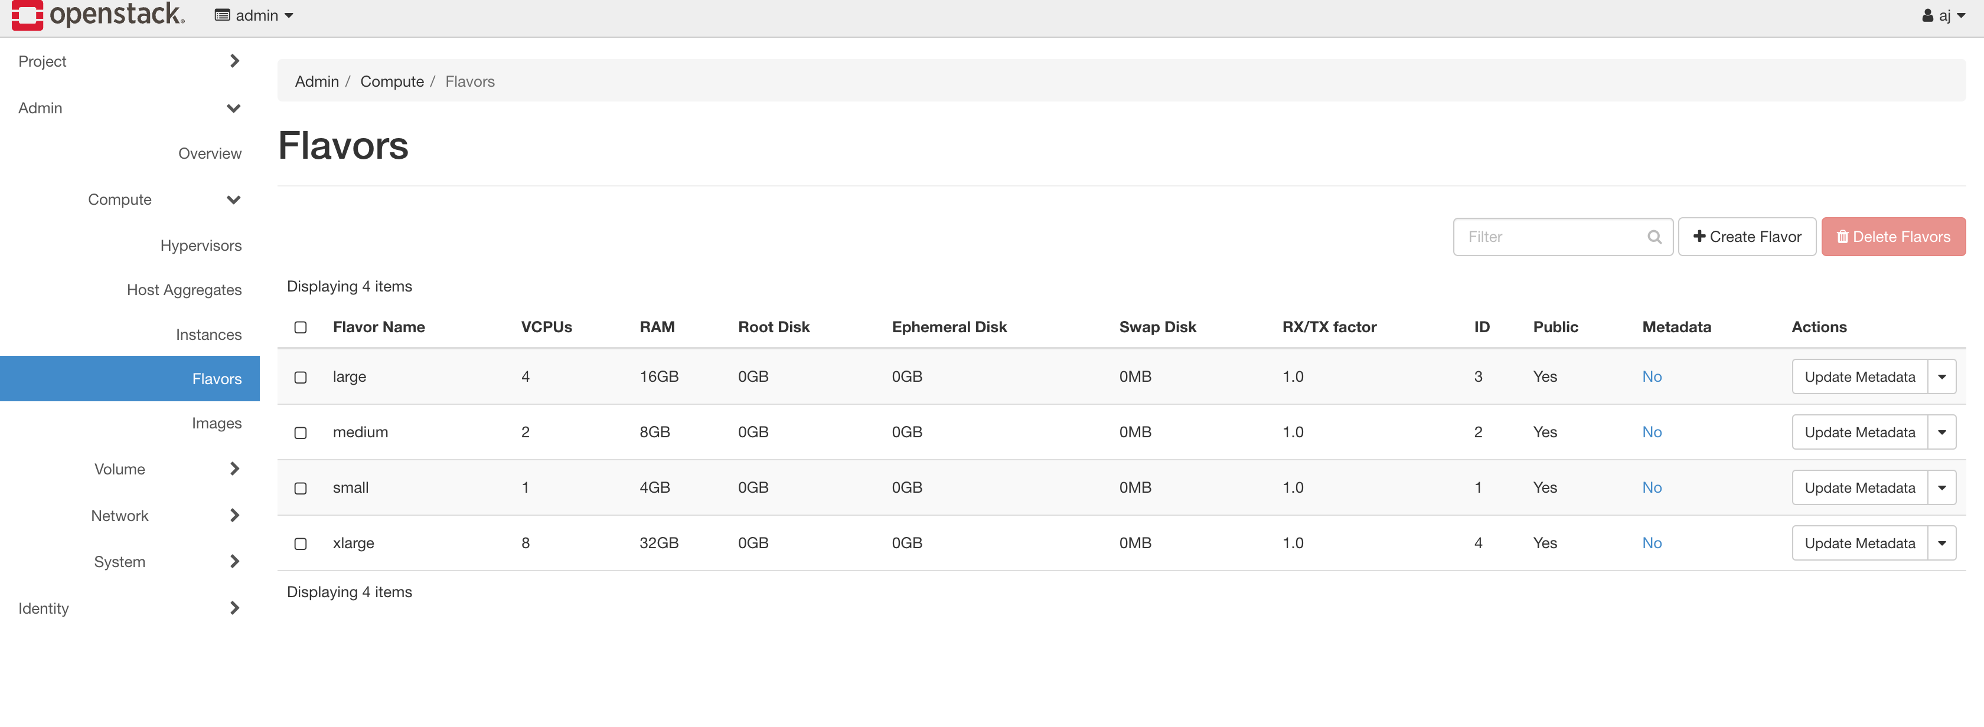Open the admin project dropdown
Screen dimensions: 1984x727
coord(254,15)
